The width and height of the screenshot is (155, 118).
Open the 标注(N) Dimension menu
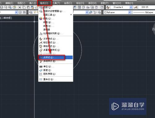pyautogui.click(x=80, y=3)
